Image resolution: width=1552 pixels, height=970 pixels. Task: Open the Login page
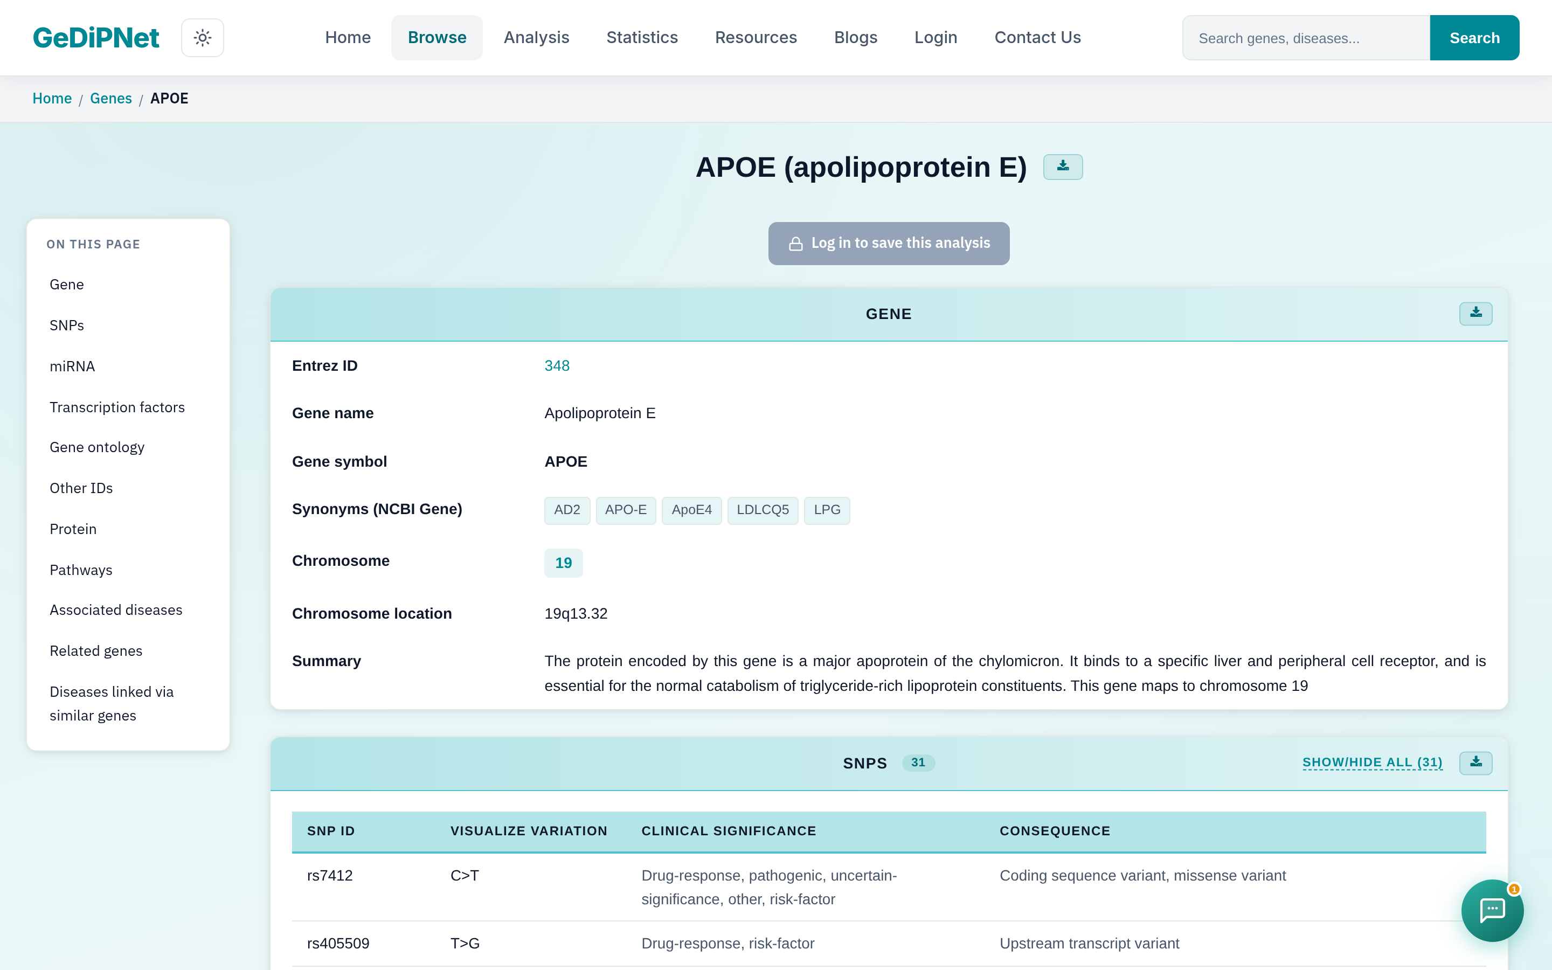coord(936,38)
